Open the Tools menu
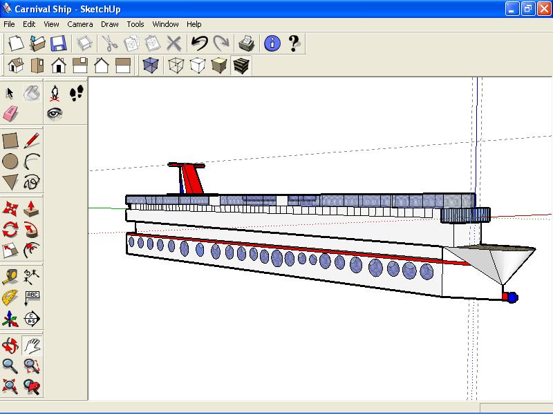 (x=135, y=24)
